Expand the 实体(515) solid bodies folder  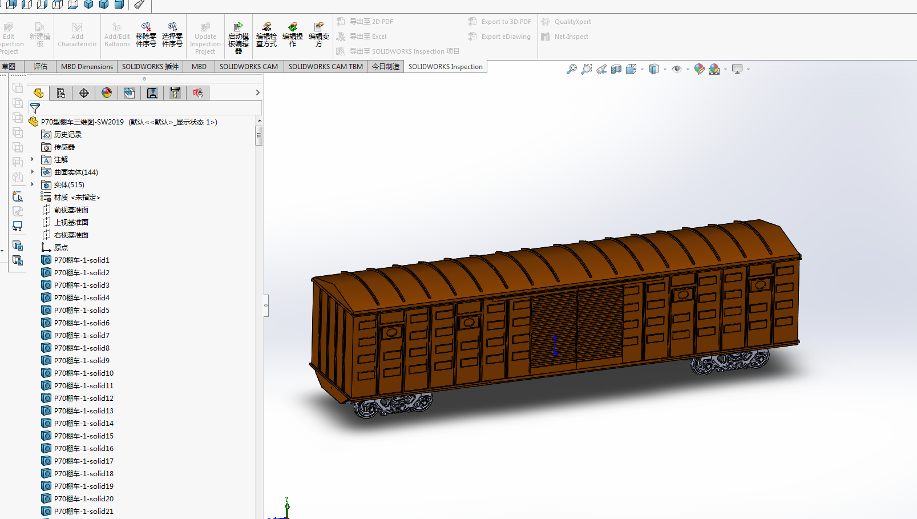pos(33,185)
